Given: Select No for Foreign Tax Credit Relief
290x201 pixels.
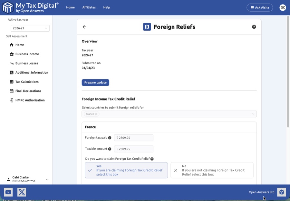Looking at the screenshot, I should (212, 170).
